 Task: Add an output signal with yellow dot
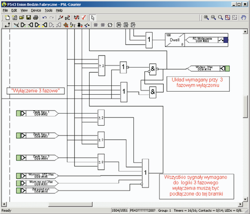(x=44, y=25)
